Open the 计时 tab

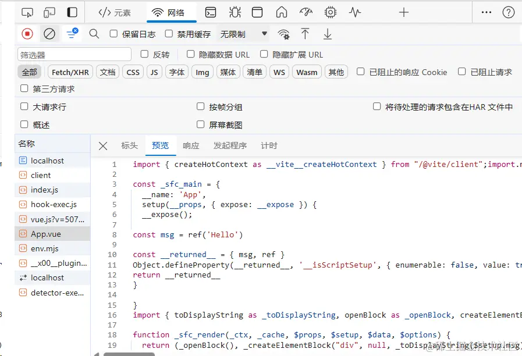tap(269, 146)
